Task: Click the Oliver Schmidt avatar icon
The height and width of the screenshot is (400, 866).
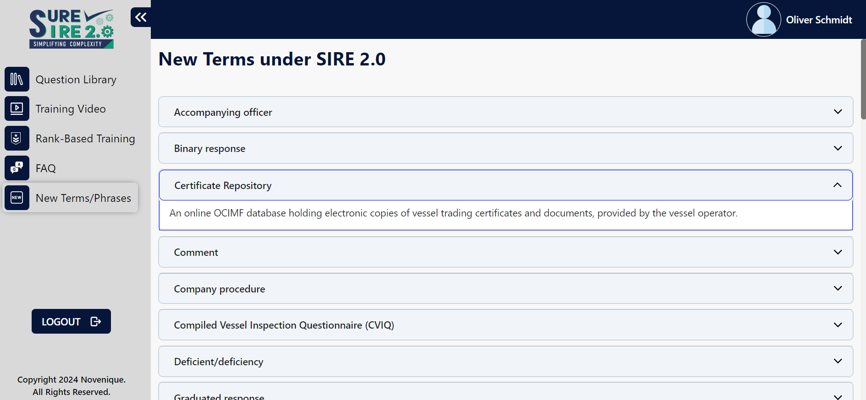Action: 763,19
